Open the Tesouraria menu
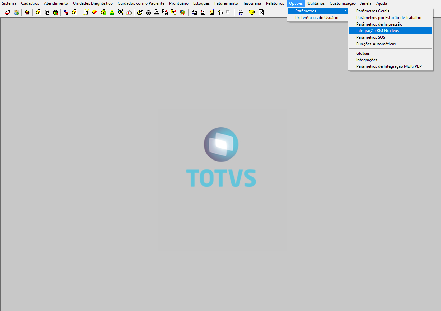The height and width of the screenshot is (311, 441). (252, 3)
